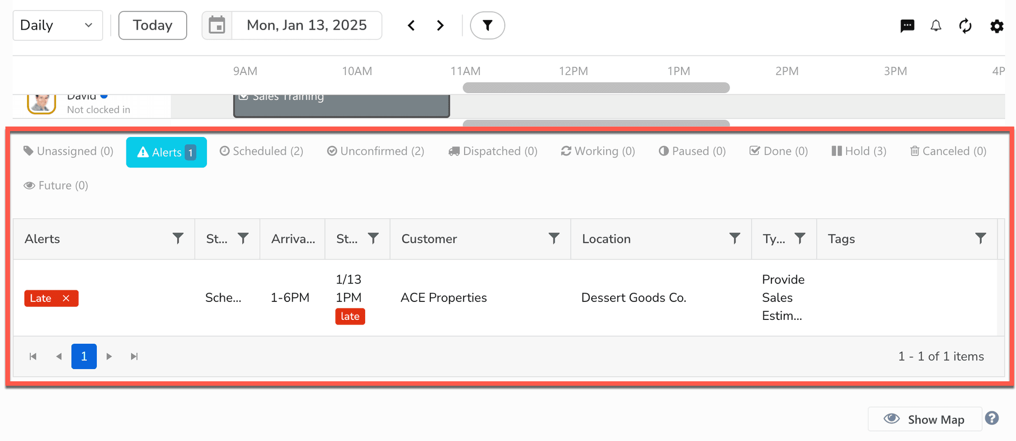Refresh the schedule board

[965, 26]
